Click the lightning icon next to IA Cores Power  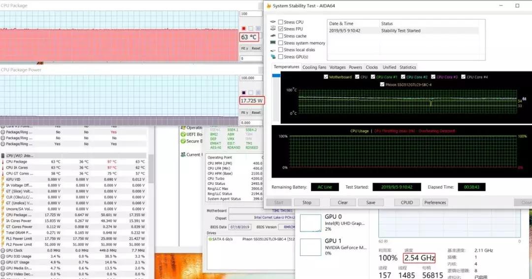pyautogui.click(x=3, y=221)
